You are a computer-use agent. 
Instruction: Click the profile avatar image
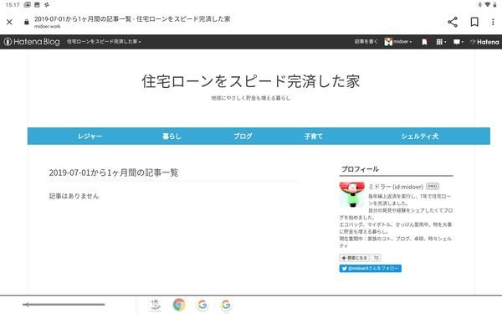352,194
